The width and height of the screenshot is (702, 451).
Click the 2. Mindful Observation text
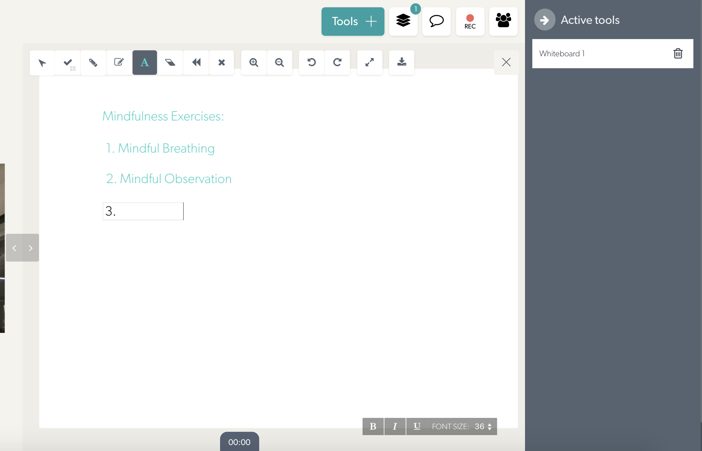pyautogui.click(x=169, y=179)
